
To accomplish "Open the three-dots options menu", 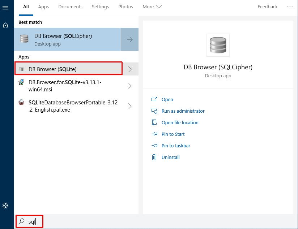I will [x=290, y=7].
